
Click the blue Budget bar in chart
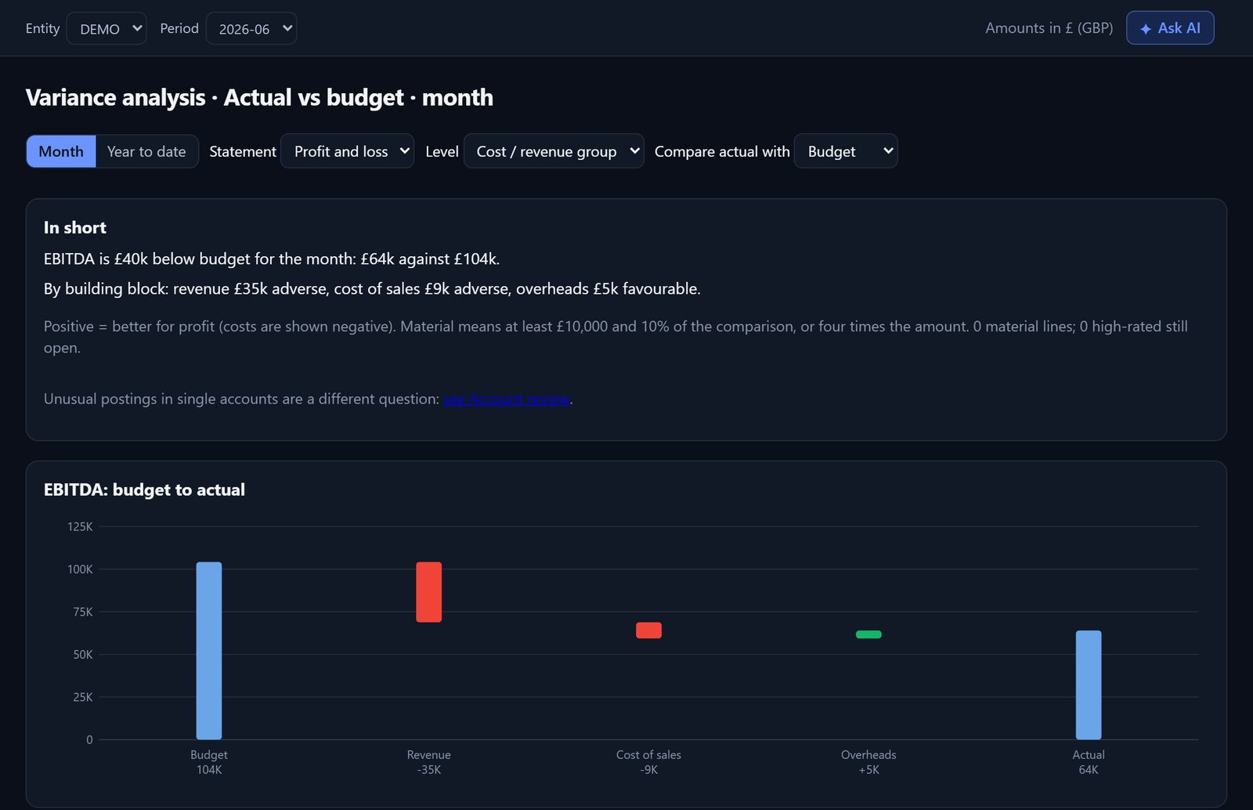click(209, 650)
